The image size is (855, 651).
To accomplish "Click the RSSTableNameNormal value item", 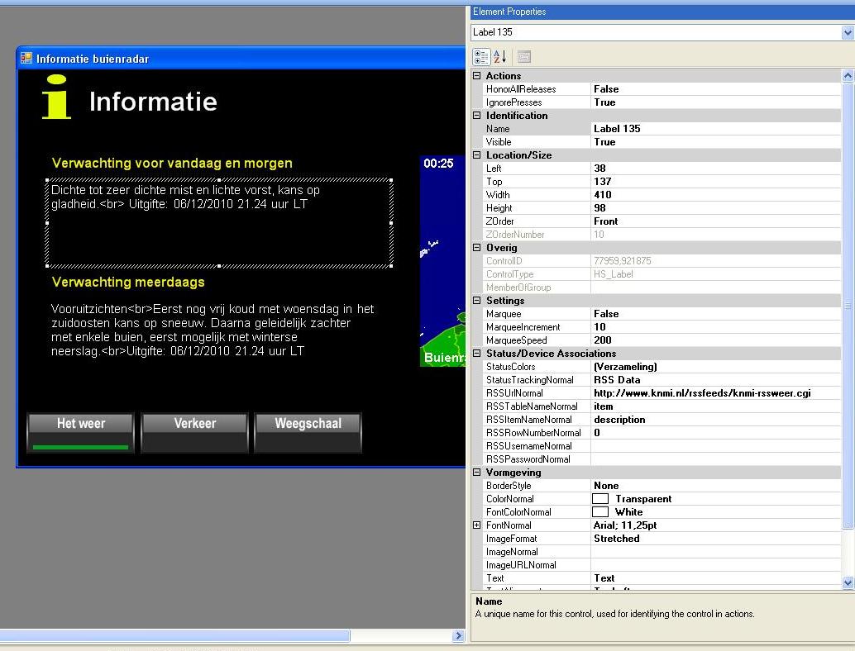I will tap(716, 407).
